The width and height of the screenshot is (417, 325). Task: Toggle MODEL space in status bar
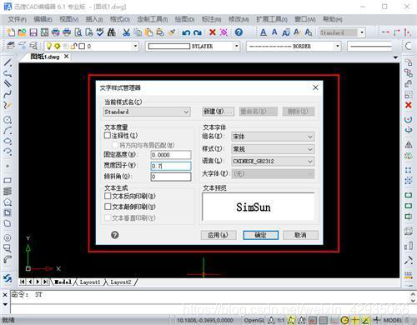pos(392,320)
